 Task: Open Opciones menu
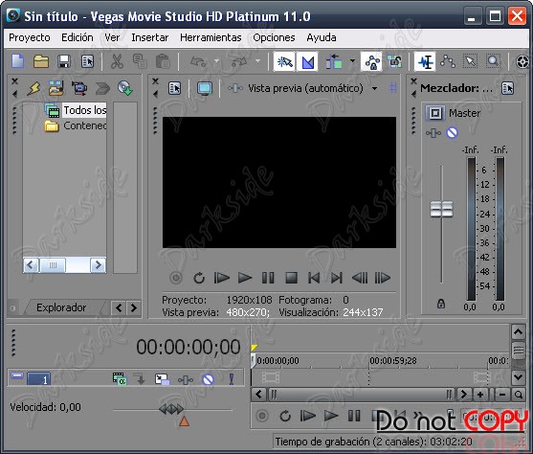(x=274, y=37)
